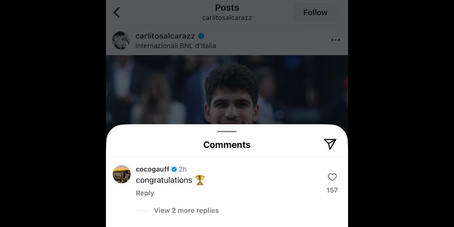The image size is (454, 227).
Task: Tap the comments sheet drag handle
Action: (x=227, y=132)
